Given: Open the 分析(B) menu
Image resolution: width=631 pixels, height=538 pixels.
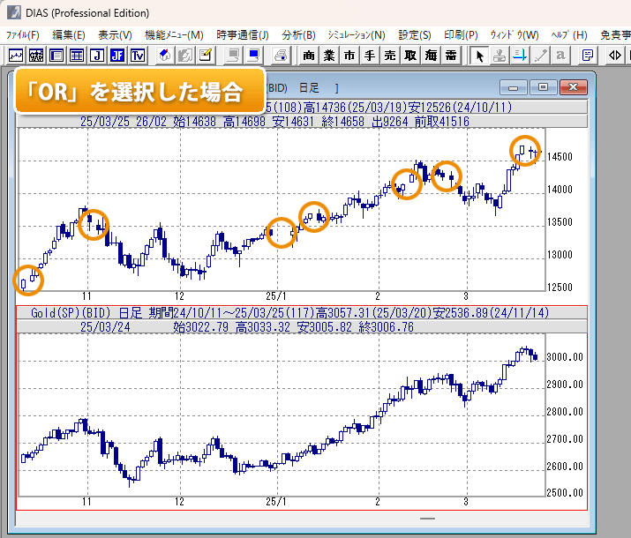Looking at the screenshot, I should pos(298,34).
